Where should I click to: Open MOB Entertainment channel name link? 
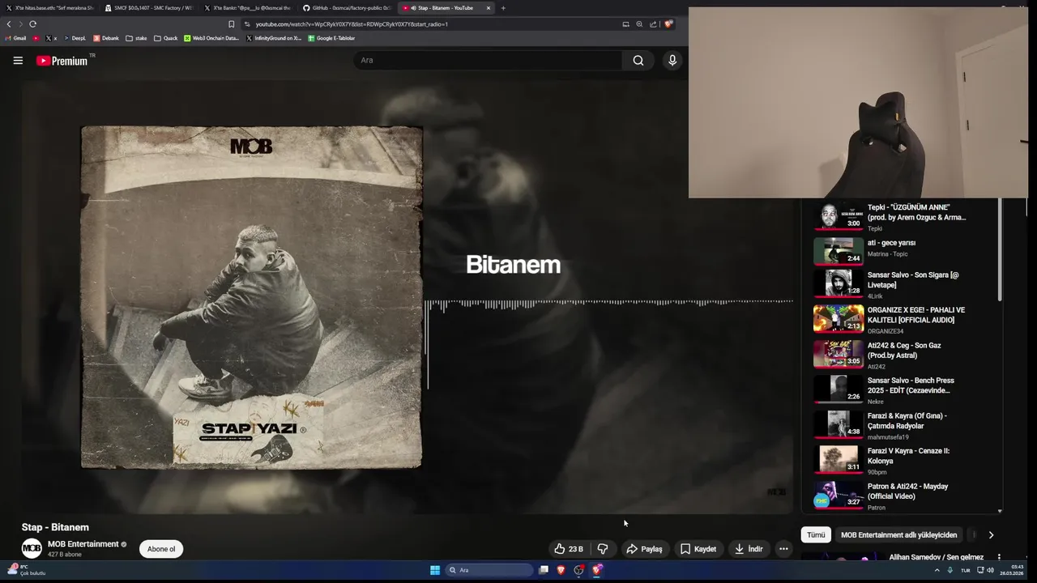tap(83, 544)
